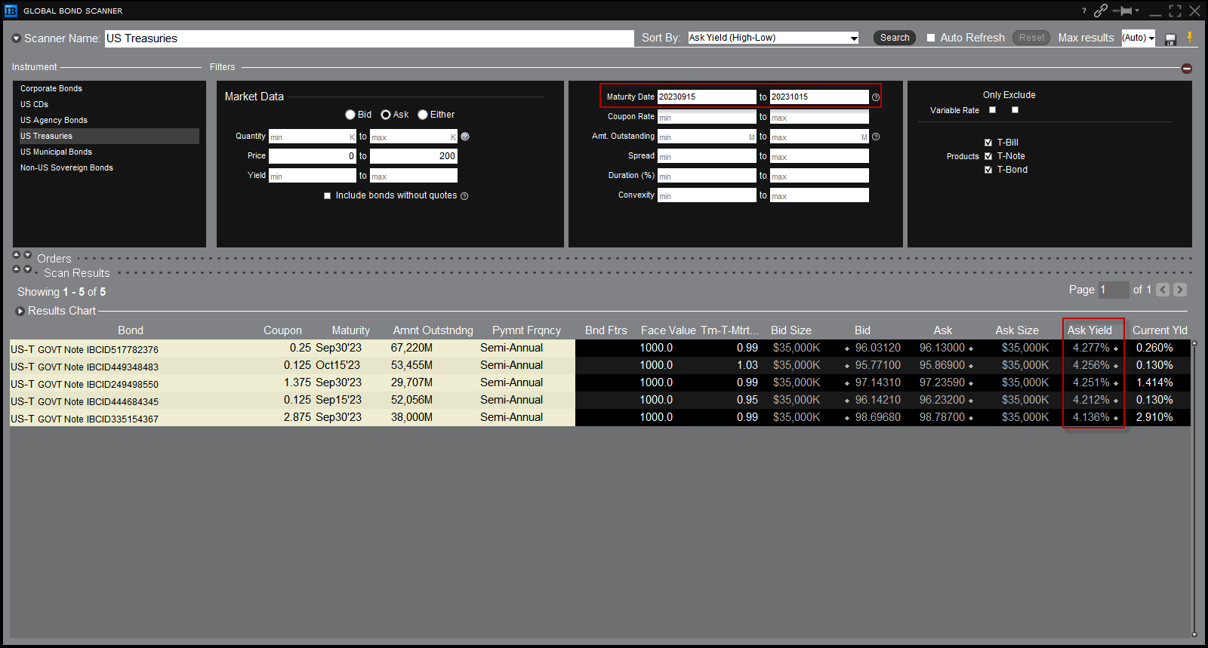Click the down arrow beside Orders section
Screen dimensions: 1208x648
point(28,255)
